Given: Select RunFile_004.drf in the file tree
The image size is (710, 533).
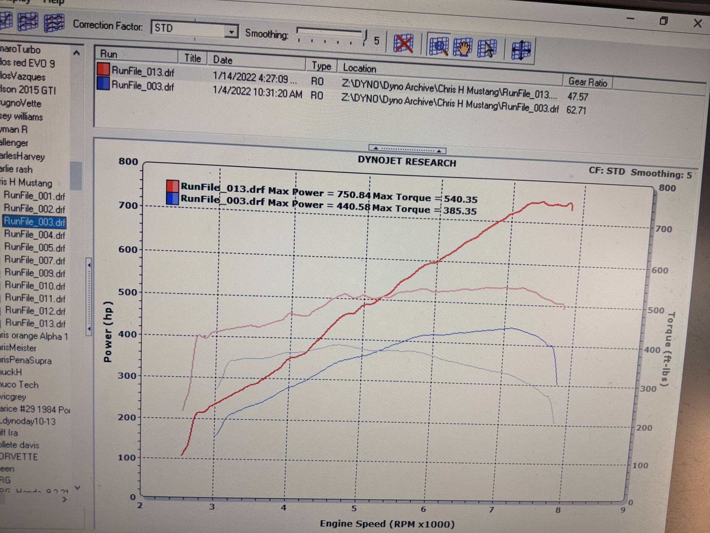Looking at the screenshot, I should point(35,235).
